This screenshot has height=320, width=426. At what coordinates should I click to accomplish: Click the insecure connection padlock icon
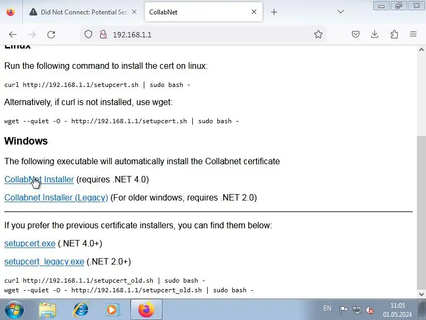coord(103,35)
